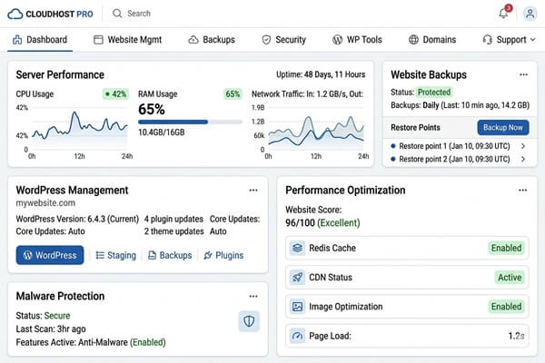Open the Website Backups card options menu
The image size is (545, 363).
tap(523, 74)
